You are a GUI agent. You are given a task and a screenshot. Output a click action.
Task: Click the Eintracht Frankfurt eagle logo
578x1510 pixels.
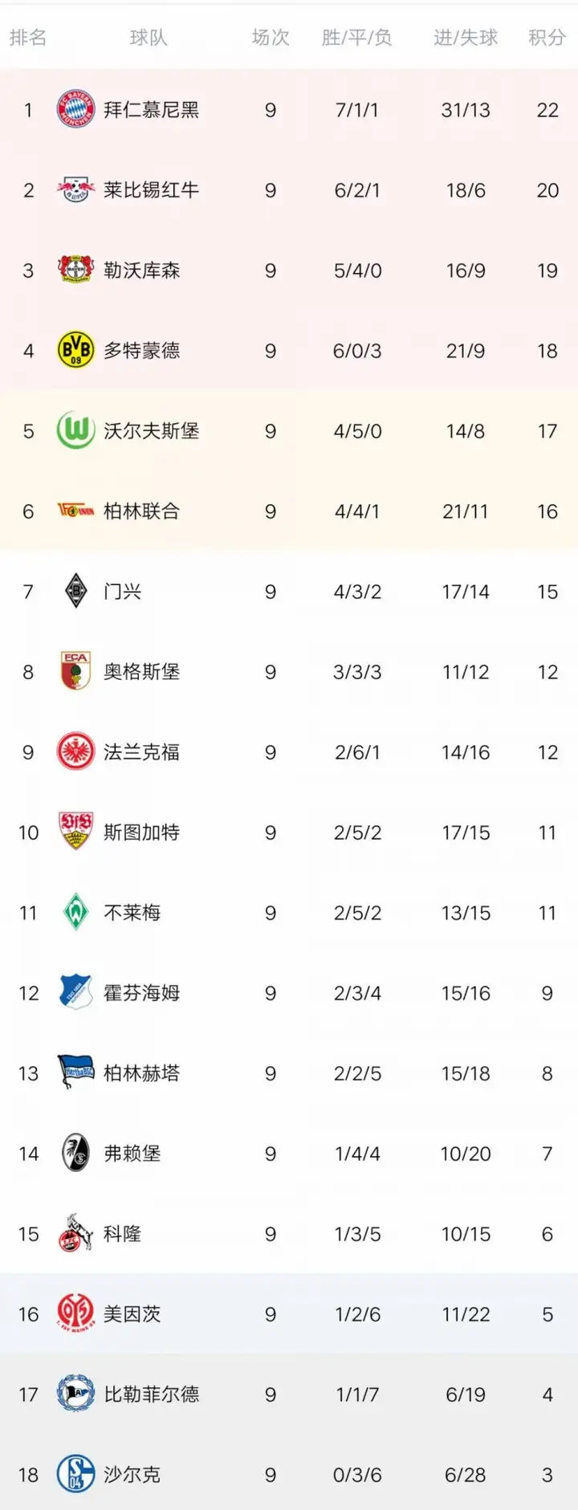[x=75, y=751]
